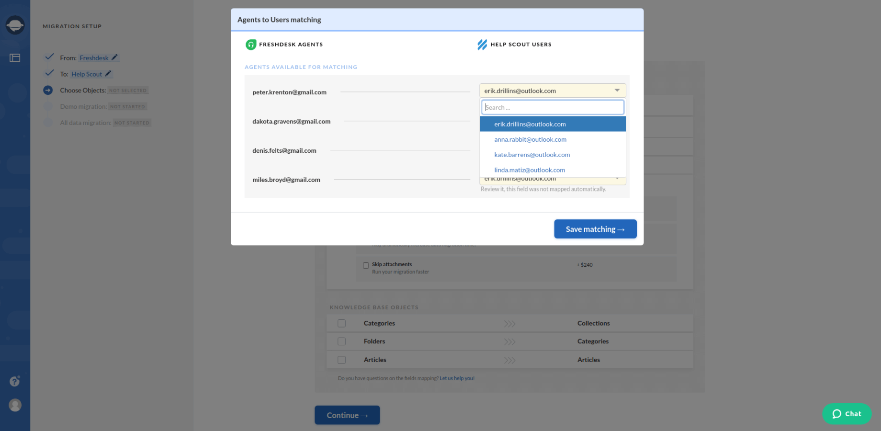Edit the Freshdesk source with pencil icon

tap(114, 57)
